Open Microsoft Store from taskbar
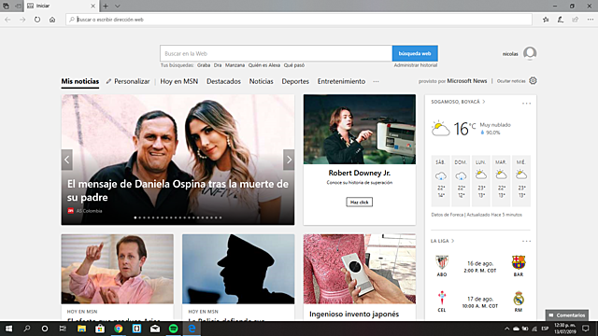 [100, 329]
